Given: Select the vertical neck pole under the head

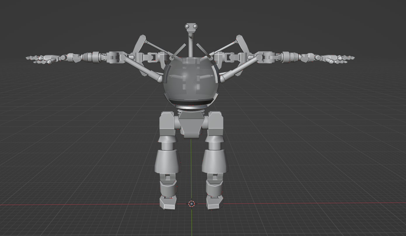Looking at the screenshot, I should click(191, 44).
